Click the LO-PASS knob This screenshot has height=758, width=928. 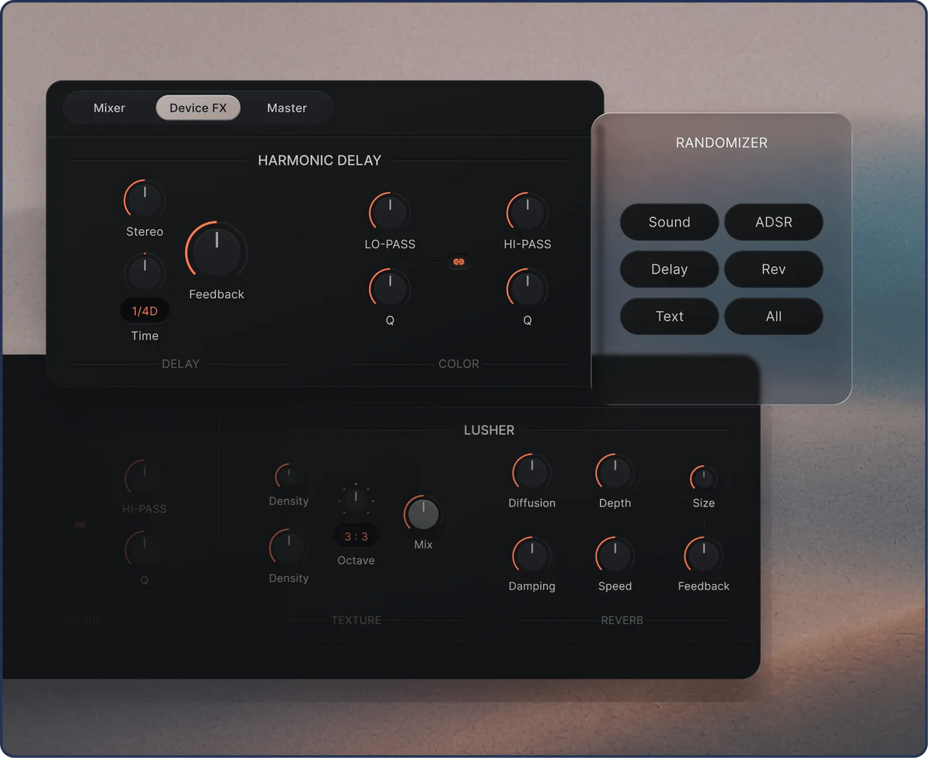pyautogui.click(x=390, y=212)
